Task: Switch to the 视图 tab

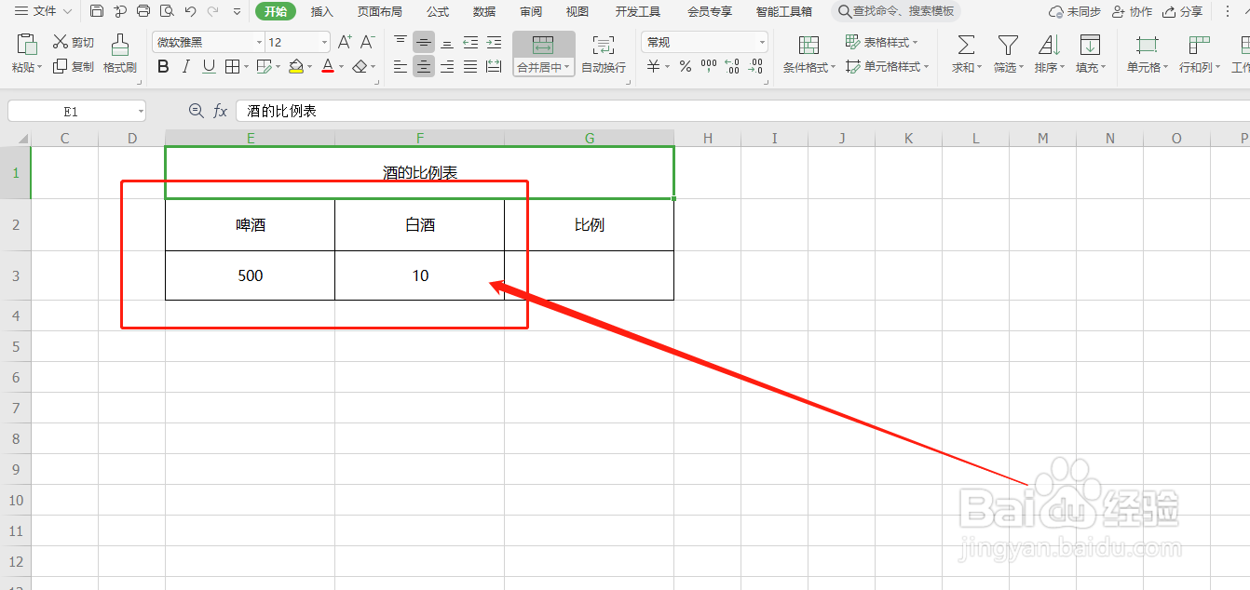Action: [x=577, y=11]
